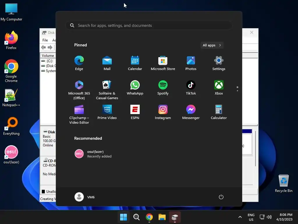Click Volume column header in Disk Management
Viewport: 298px width, 224px height.
48,56
